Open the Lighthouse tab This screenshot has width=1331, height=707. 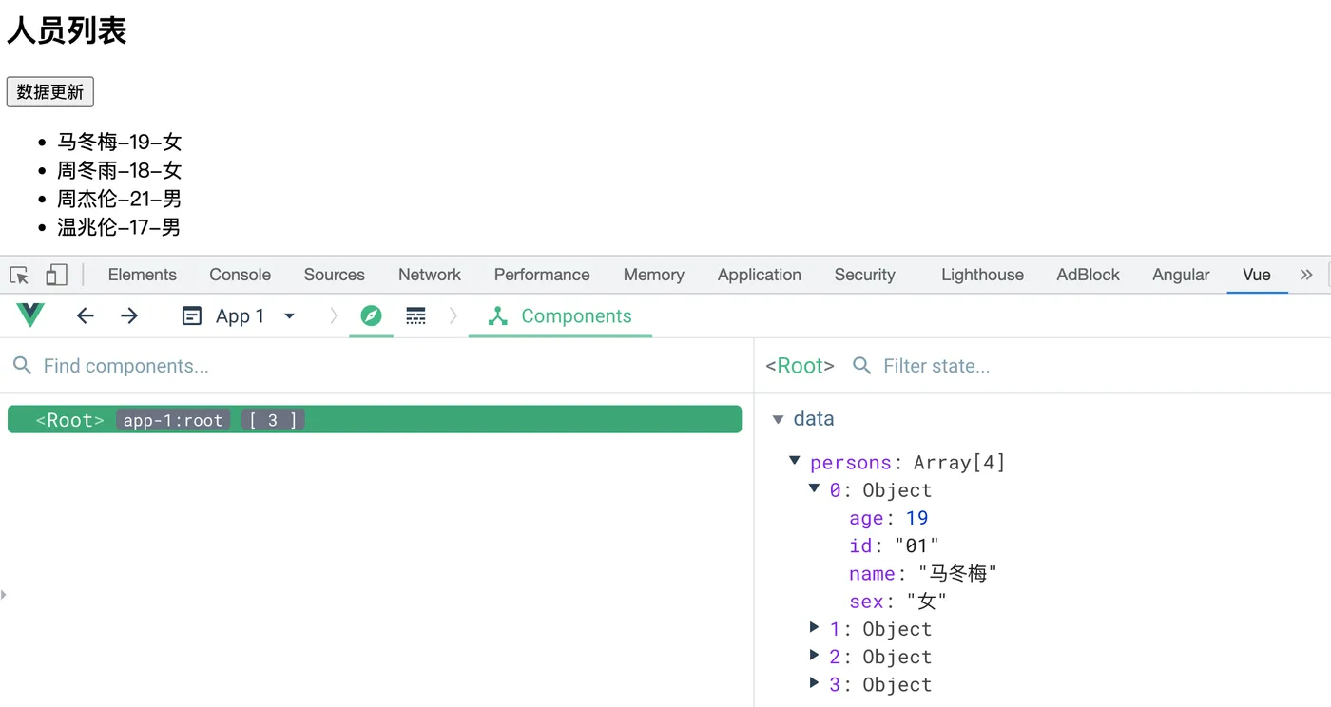(x=983, y=275)
